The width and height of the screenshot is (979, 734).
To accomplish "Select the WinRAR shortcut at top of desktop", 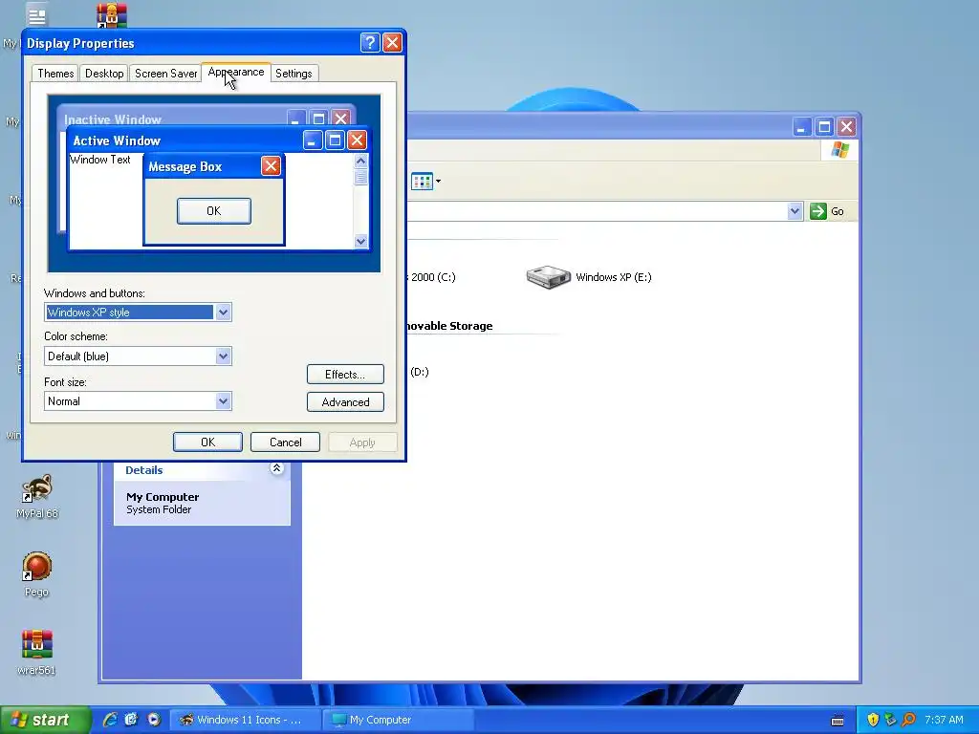I will pyautogui.click(x=112, y=15).
